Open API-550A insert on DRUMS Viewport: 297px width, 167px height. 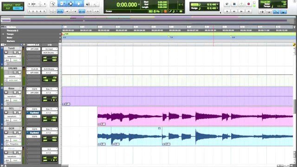point(33,73)
